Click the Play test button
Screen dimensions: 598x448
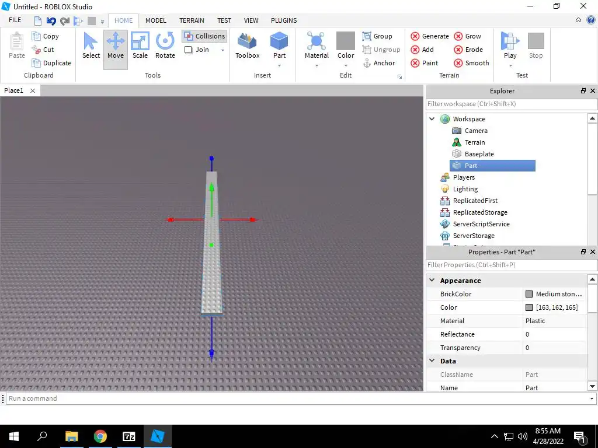(510, 45)
